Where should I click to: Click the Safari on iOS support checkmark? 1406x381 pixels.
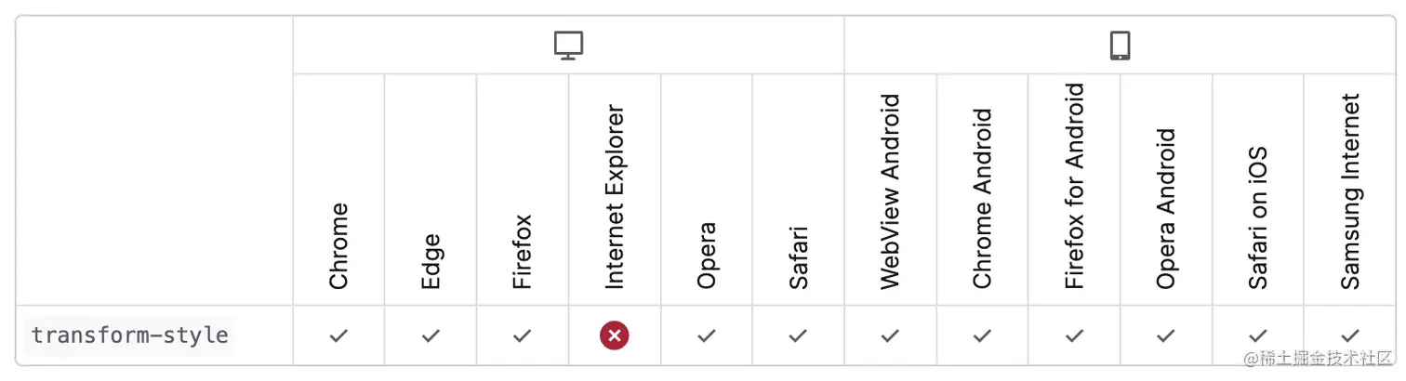1258,335
